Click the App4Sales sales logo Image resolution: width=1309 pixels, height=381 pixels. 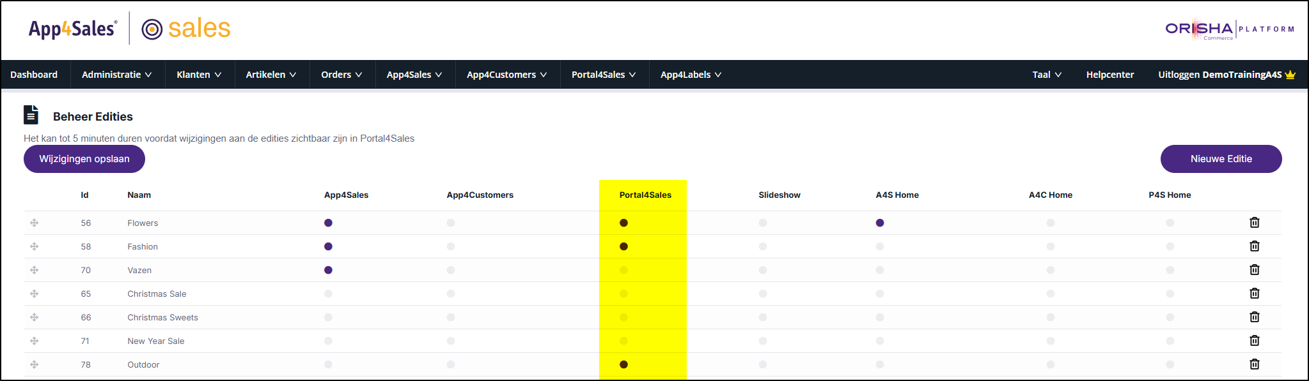129,28
